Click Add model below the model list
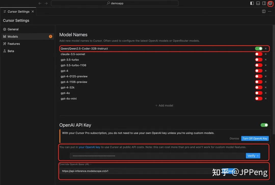 (x=164, y=105)
